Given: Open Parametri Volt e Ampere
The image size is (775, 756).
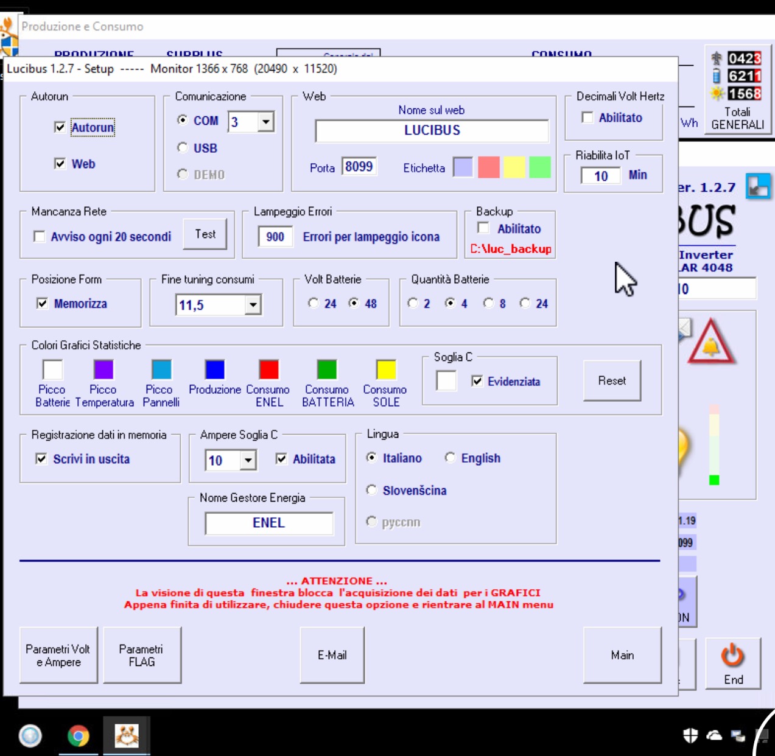Looking at the screenshot, I should (x=58, y=655).
